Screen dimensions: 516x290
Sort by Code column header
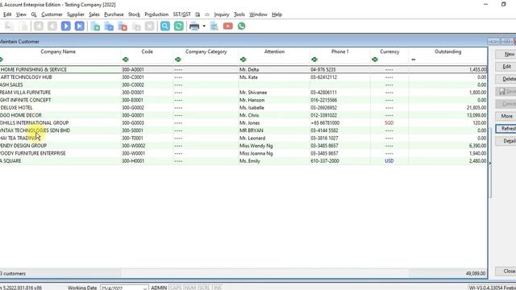[147, 52]
